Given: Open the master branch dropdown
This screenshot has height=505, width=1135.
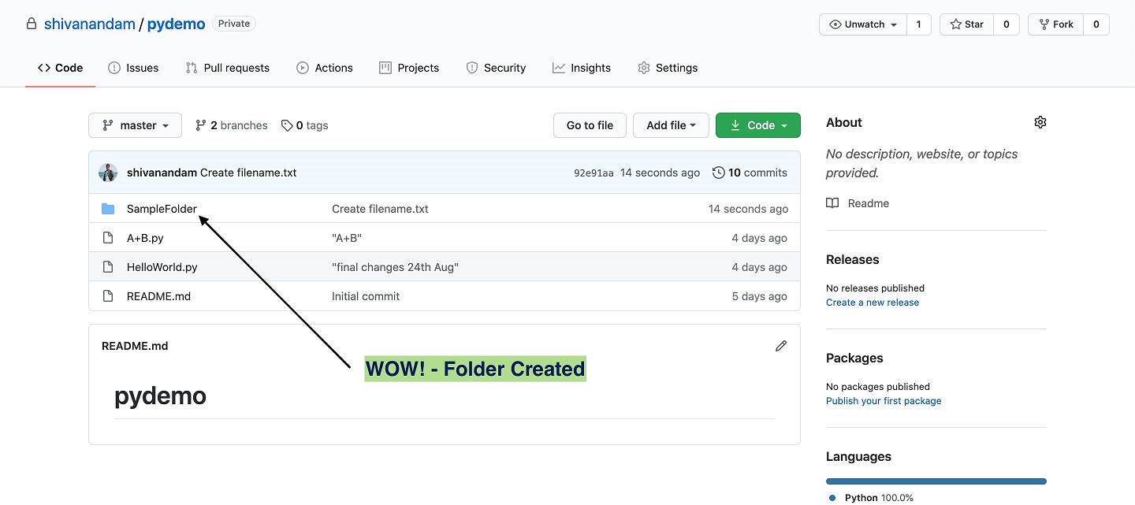Looking at the screenshot, I should (135, 124).
